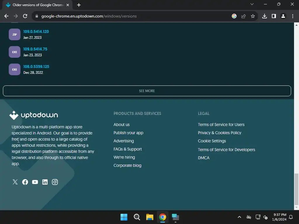Click the EXE icon for version 108.0.5359.125
299x224 pixels.
(x=15, y=69)
